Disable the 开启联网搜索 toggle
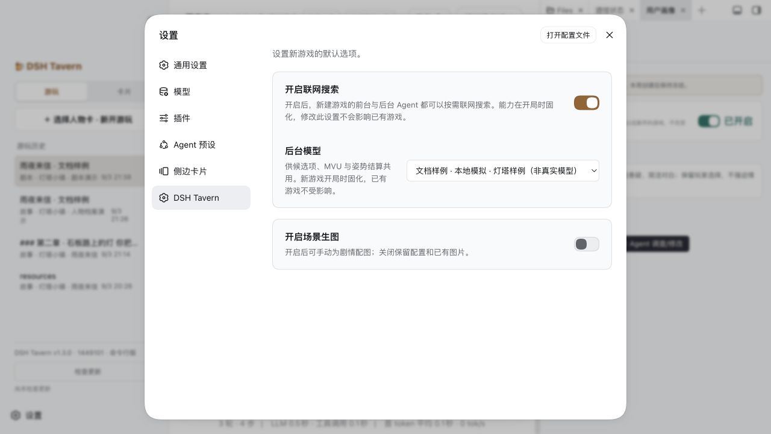Viewport: 771px width, 434px height. tap(587, 103)
